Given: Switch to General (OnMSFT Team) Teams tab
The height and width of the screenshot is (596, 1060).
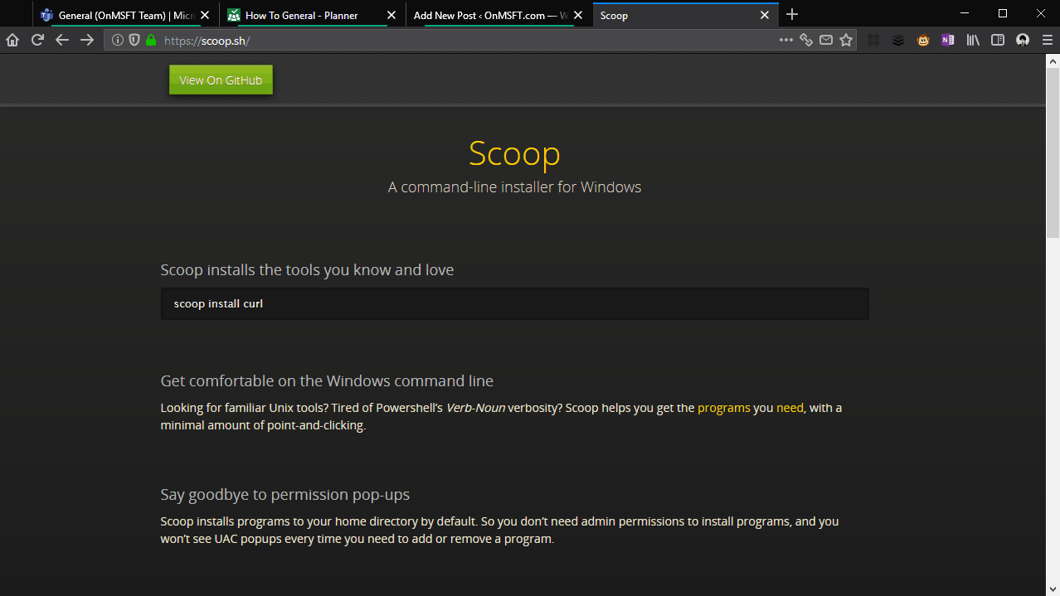Looking at the screenshot, I should click(126, 15).
